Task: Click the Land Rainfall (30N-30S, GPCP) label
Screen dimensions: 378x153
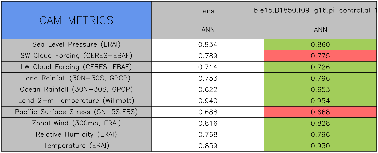Action: tap(76, 78)
